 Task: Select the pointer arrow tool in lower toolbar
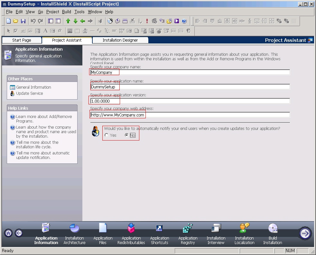[x=8, y=31]
